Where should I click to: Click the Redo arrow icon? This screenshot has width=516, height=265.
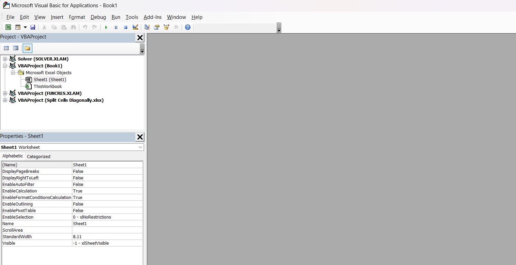(x=94, y=27)
